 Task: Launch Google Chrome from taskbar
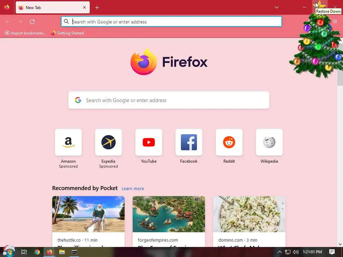[37, 252]
